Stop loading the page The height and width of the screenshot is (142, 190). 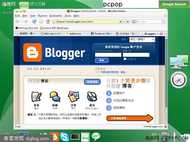coord(41,22)
